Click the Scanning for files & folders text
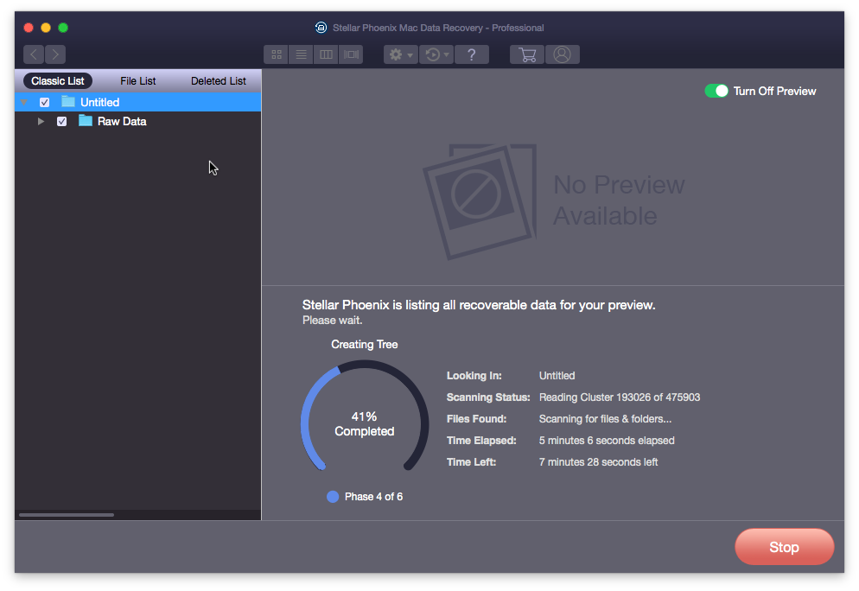Screen dimensions: 859x591 (x=605, y=419)
